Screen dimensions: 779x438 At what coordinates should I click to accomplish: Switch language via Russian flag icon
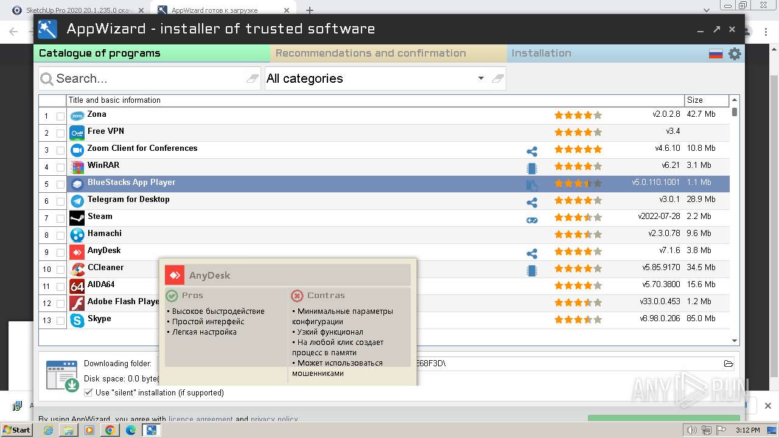tap(716, 54)
